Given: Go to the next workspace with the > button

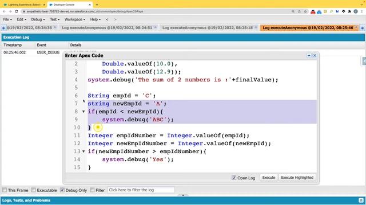Looking at the screenshot, I should point(115,19).
